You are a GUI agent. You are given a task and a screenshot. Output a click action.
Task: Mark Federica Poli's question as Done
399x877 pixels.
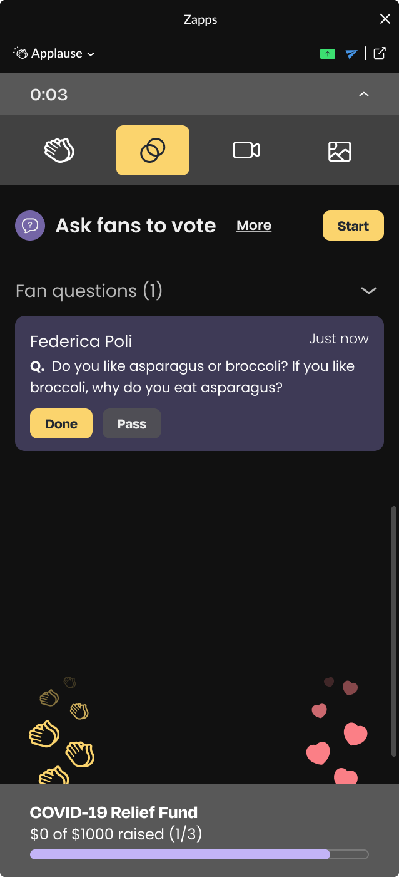[x=61, y=424]
